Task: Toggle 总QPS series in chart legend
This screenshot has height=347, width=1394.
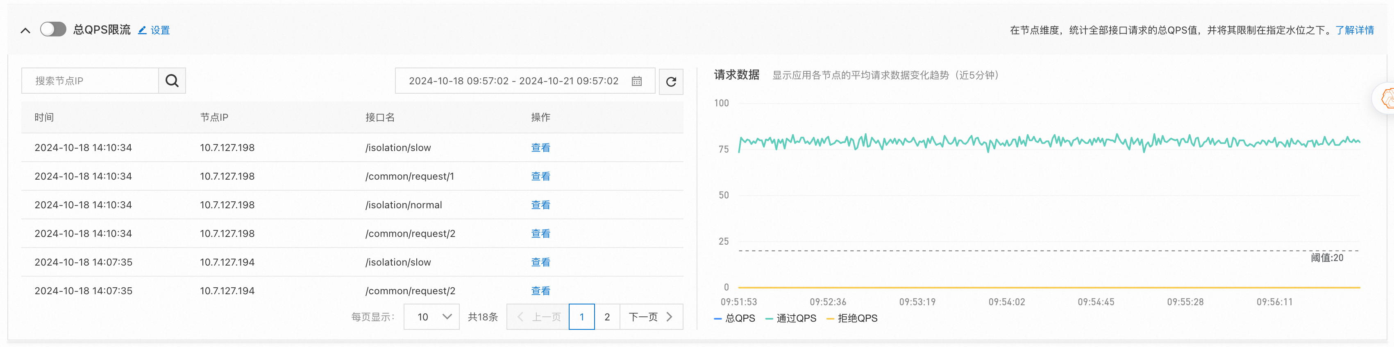Action: coord(734,318)
